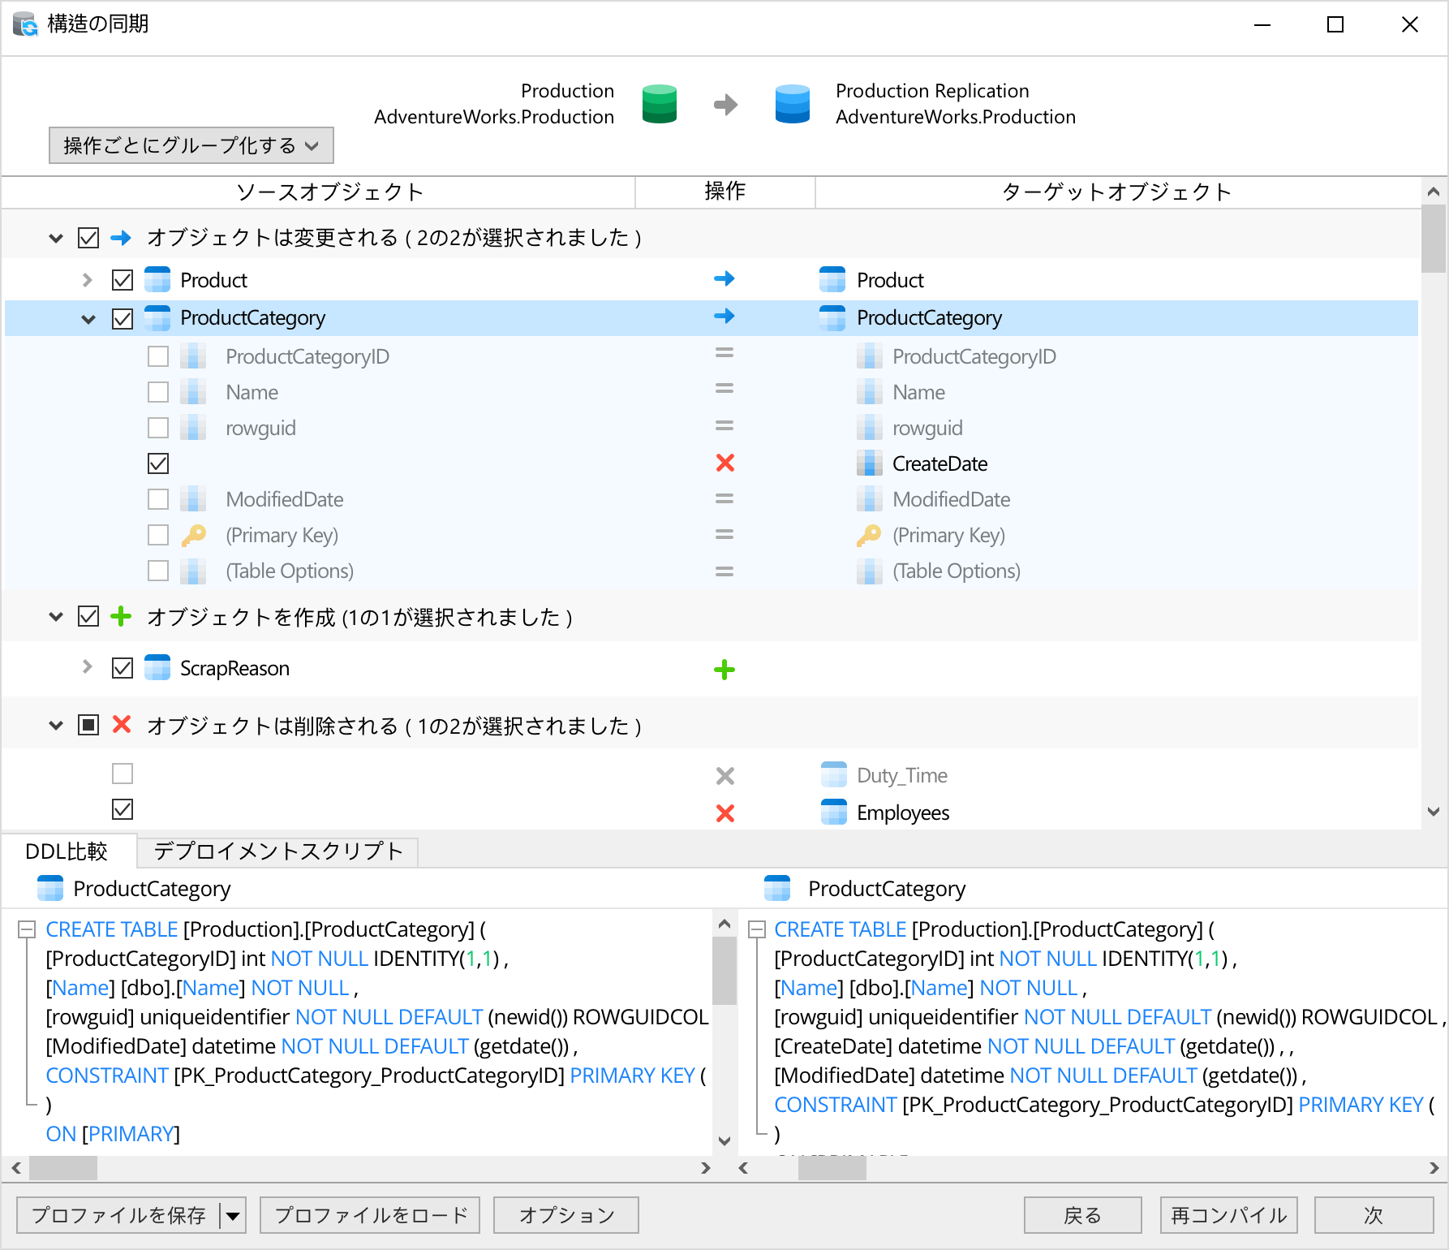Collapse the source CREATE TABLE code block
Image resolution: width=1449 pixels, height=1250 pixels.
[x=27, y=929]
